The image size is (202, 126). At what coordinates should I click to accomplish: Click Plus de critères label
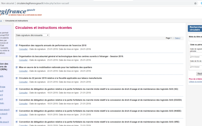195,79
